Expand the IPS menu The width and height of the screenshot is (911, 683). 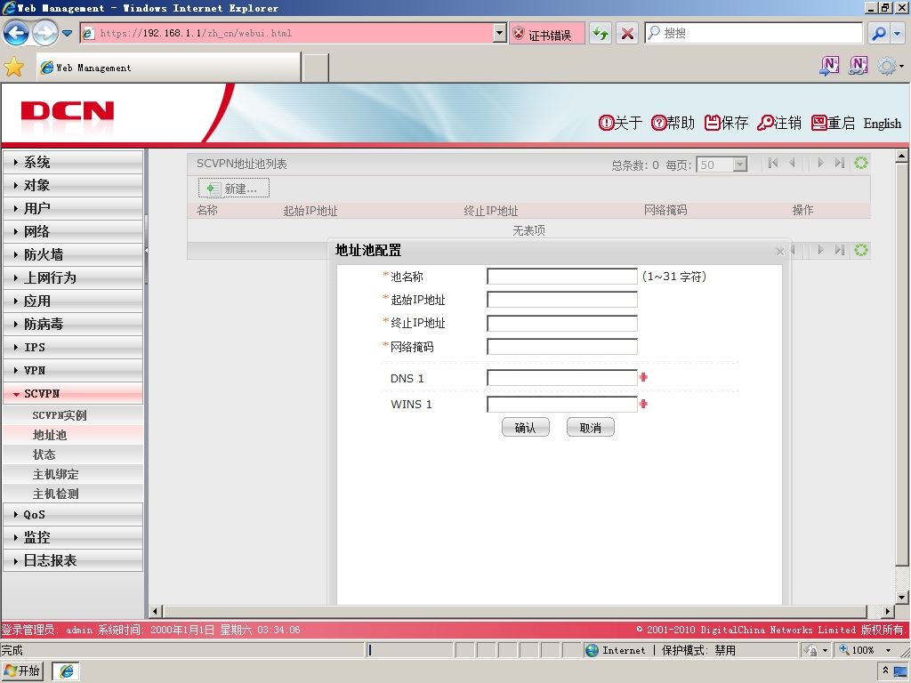(73, 348)
